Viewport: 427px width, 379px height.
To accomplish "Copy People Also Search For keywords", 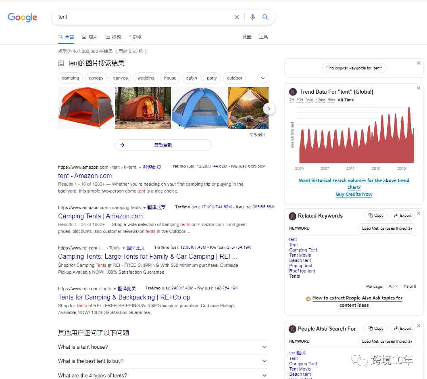I will (376, 328).
